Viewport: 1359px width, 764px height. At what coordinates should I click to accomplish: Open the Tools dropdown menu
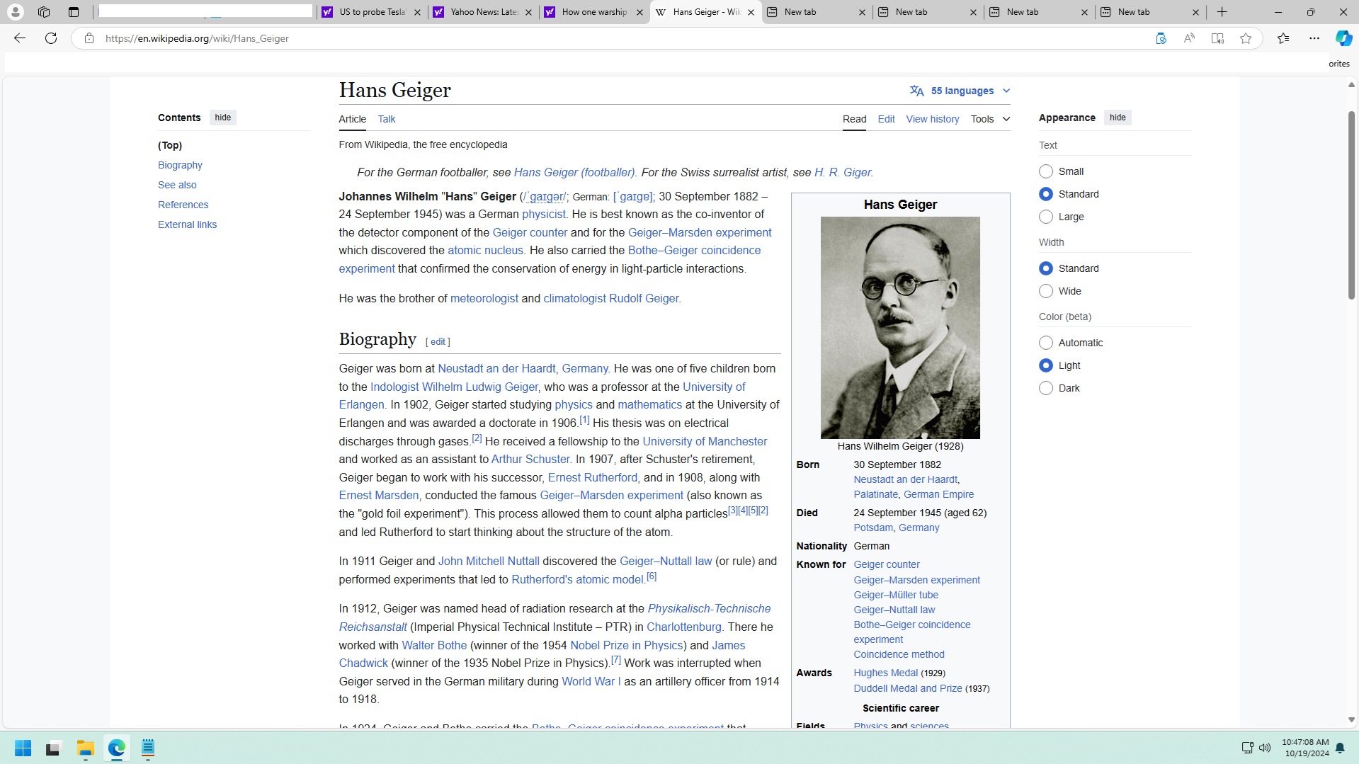pos(990,119)
